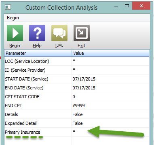Select the END DATE (Service) parameter
Viewport: 154px width, 145px height.
24,88
